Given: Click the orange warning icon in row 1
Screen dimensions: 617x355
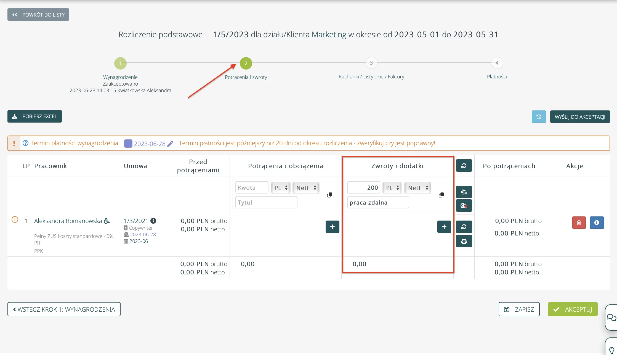Looking at the screenshot, I should click(x=15, y=220).
